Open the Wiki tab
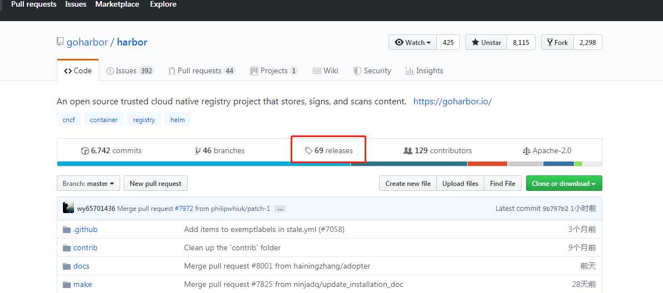 point(325,70)
